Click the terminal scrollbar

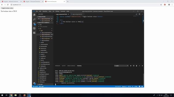click(144, 79)
